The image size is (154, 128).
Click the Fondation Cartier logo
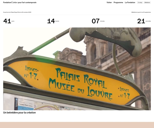pyautogui.click(x=20, y=2)
